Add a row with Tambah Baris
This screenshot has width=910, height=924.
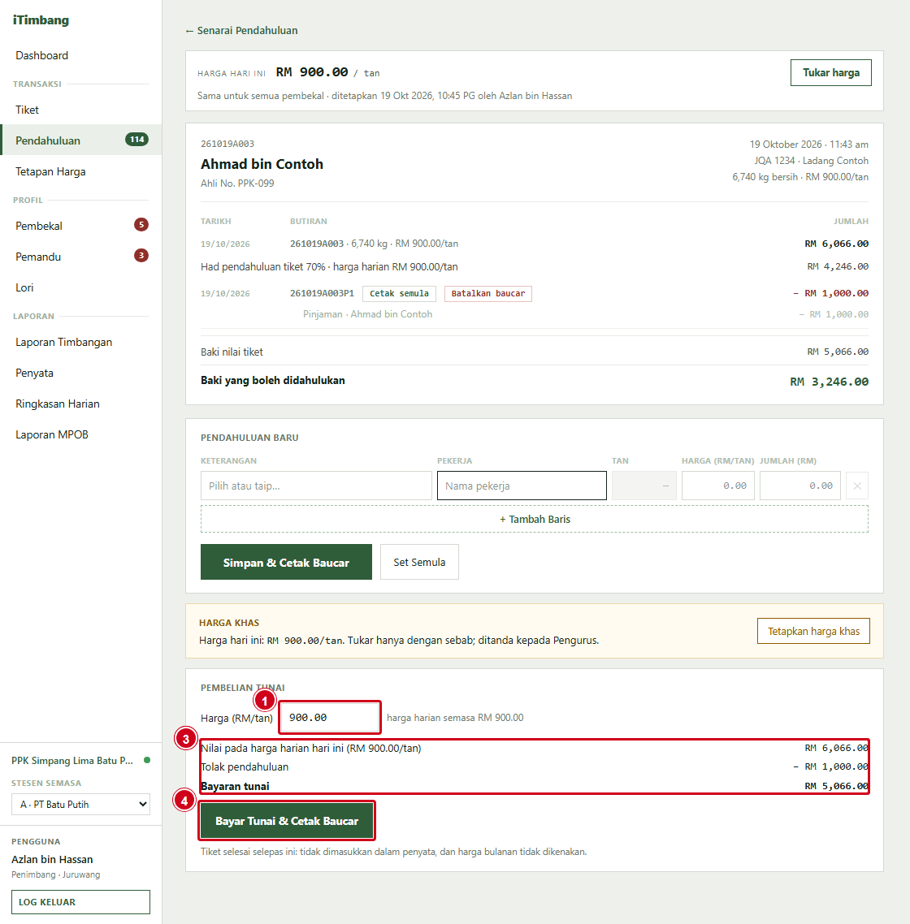[x=535, y=519]
